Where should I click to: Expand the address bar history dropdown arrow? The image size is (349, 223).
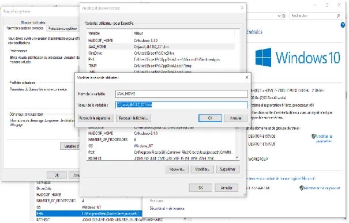279,16
